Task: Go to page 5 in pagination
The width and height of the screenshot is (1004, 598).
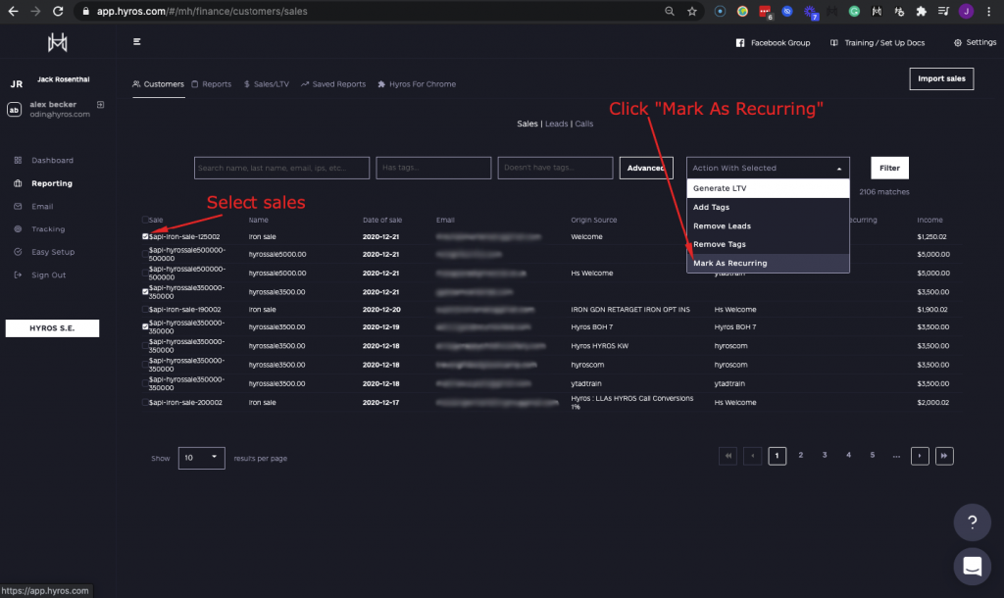Action: (x=872, y=455)
